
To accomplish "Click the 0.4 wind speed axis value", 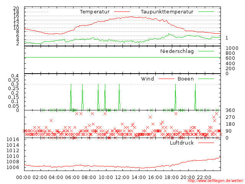I will pos(15,76).
